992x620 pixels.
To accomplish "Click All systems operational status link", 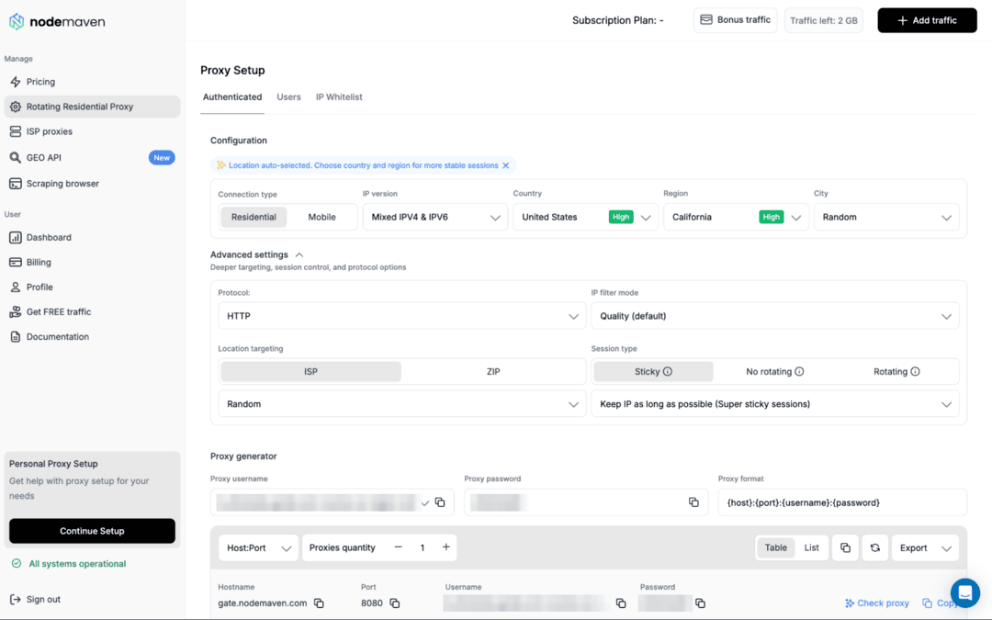I will [x=69, y=564].
